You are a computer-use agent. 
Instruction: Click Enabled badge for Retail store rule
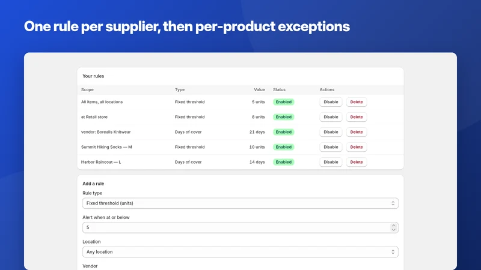coord(283,117)
